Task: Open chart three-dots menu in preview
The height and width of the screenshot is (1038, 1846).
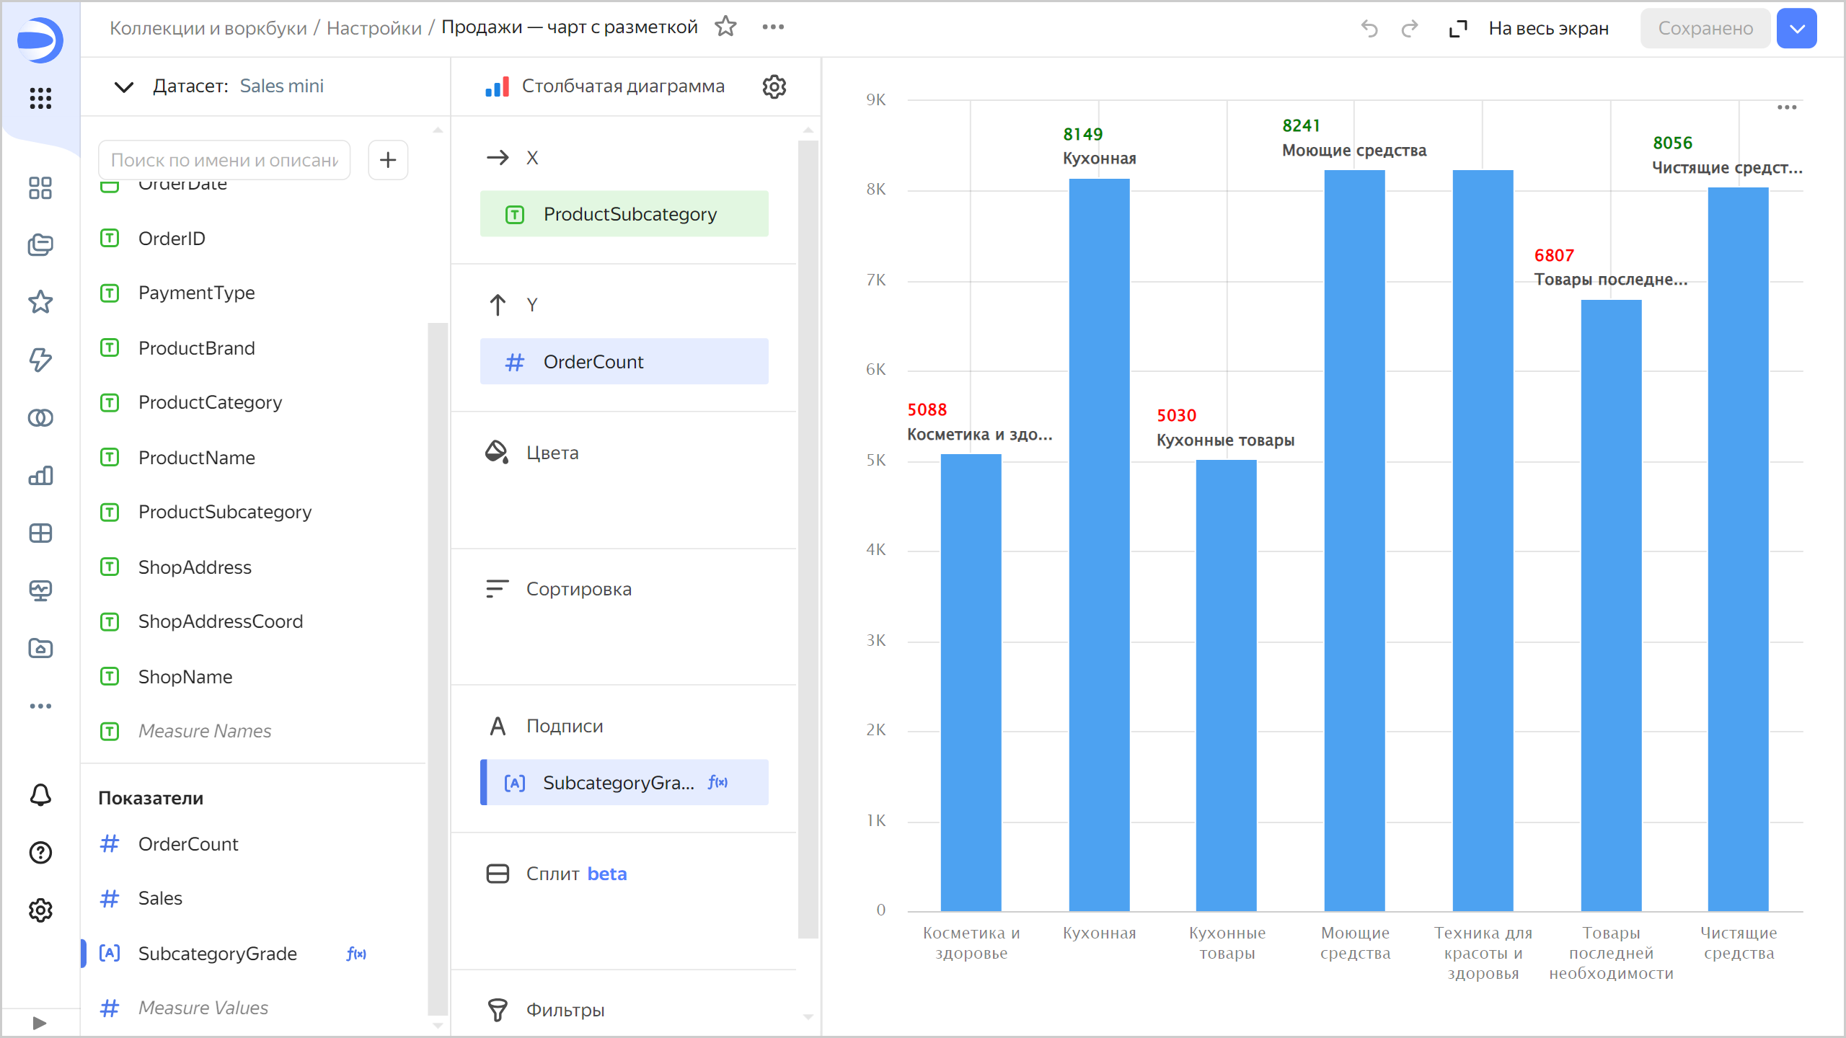Action: pyautogui.click(x=1786, y=107)
